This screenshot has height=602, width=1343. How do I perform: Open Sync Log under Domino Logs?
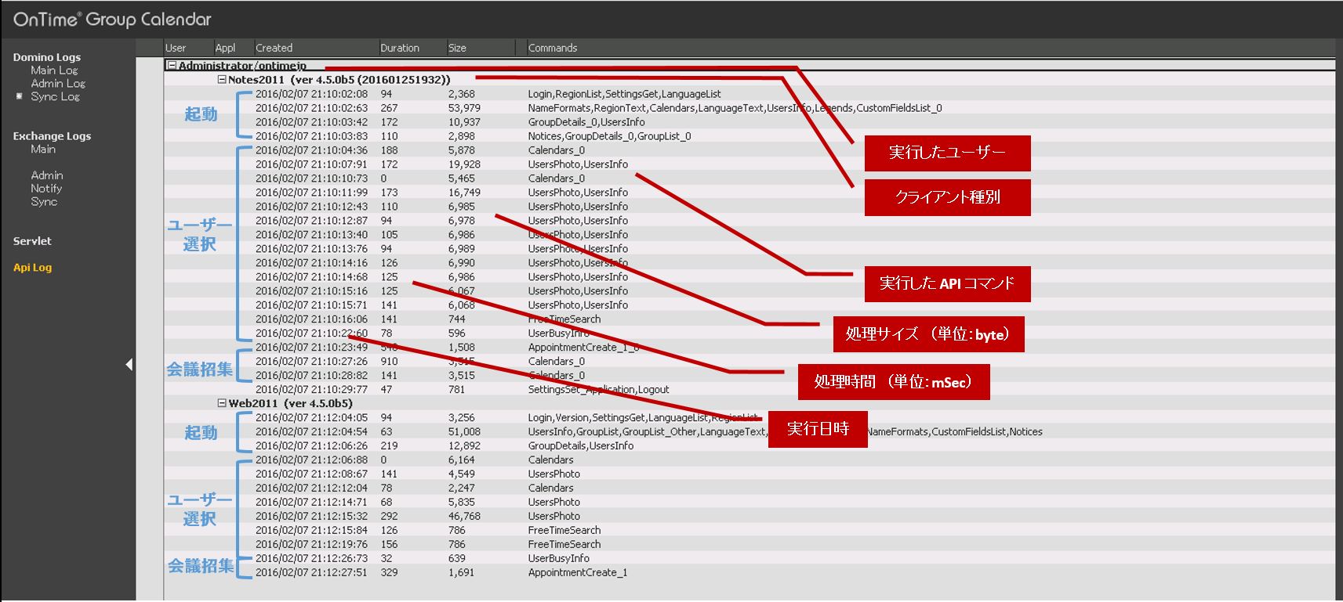tap(55, 97)
